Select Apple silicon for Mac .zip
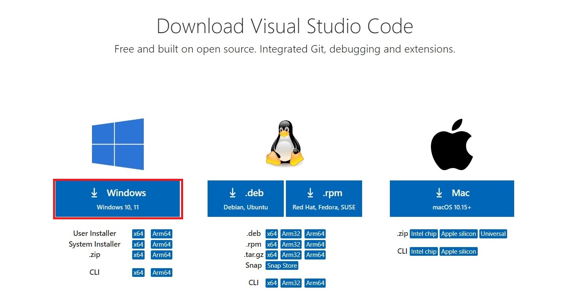Image resolution: width=573 pixels, height=305 pixels. [459, 234]
